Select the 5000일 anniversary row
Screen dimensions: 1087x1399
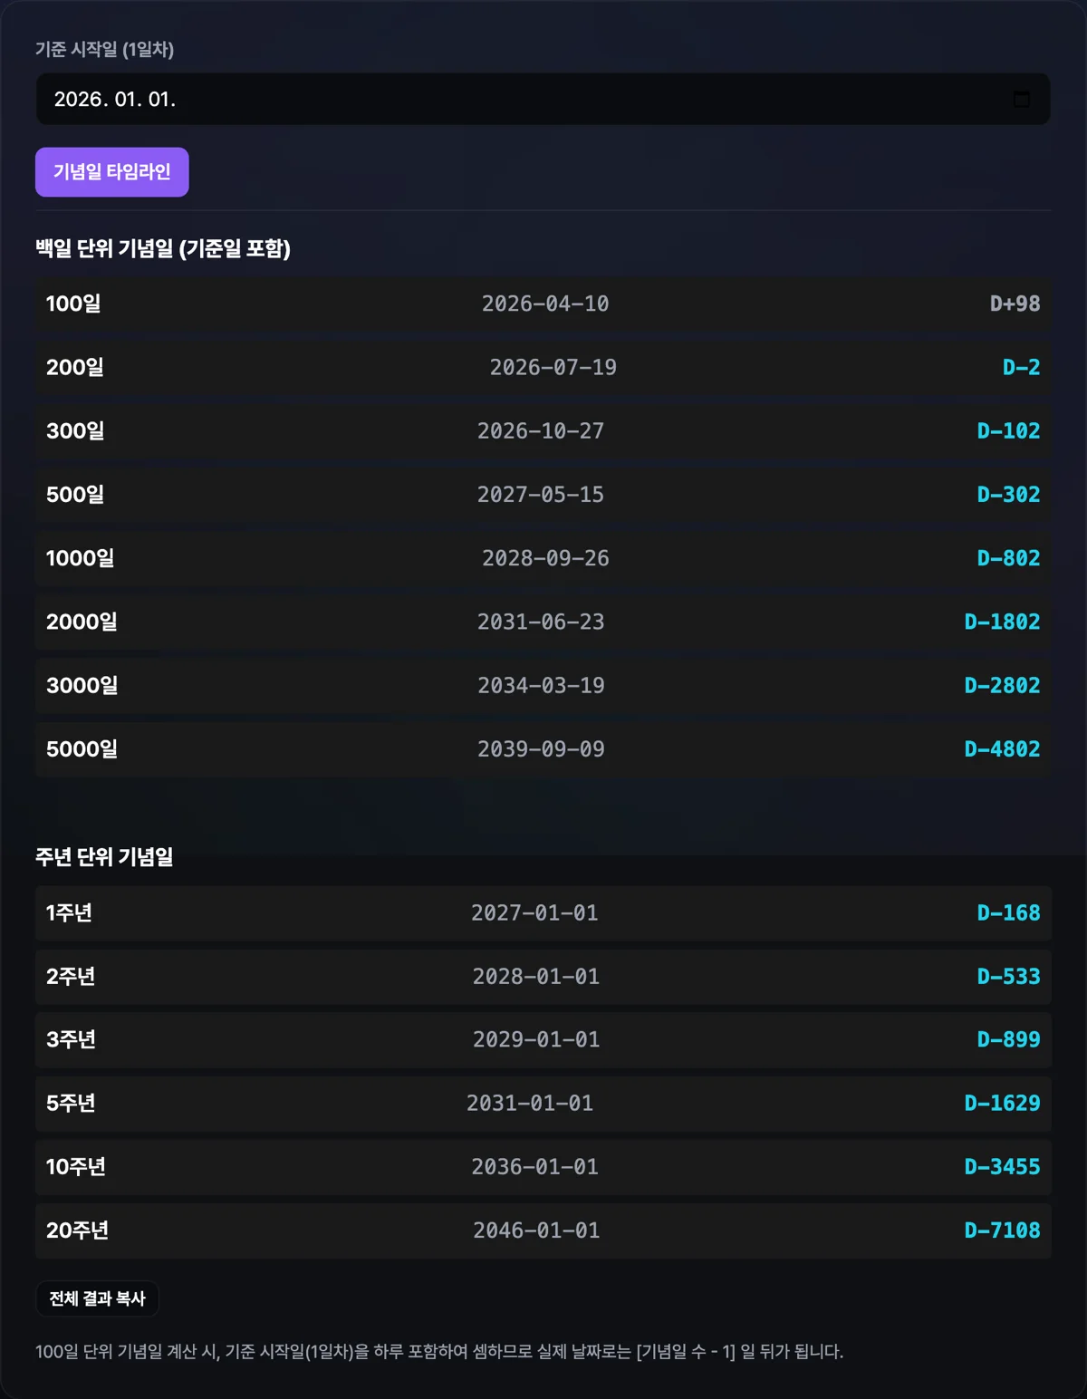[x=543, y=749]
